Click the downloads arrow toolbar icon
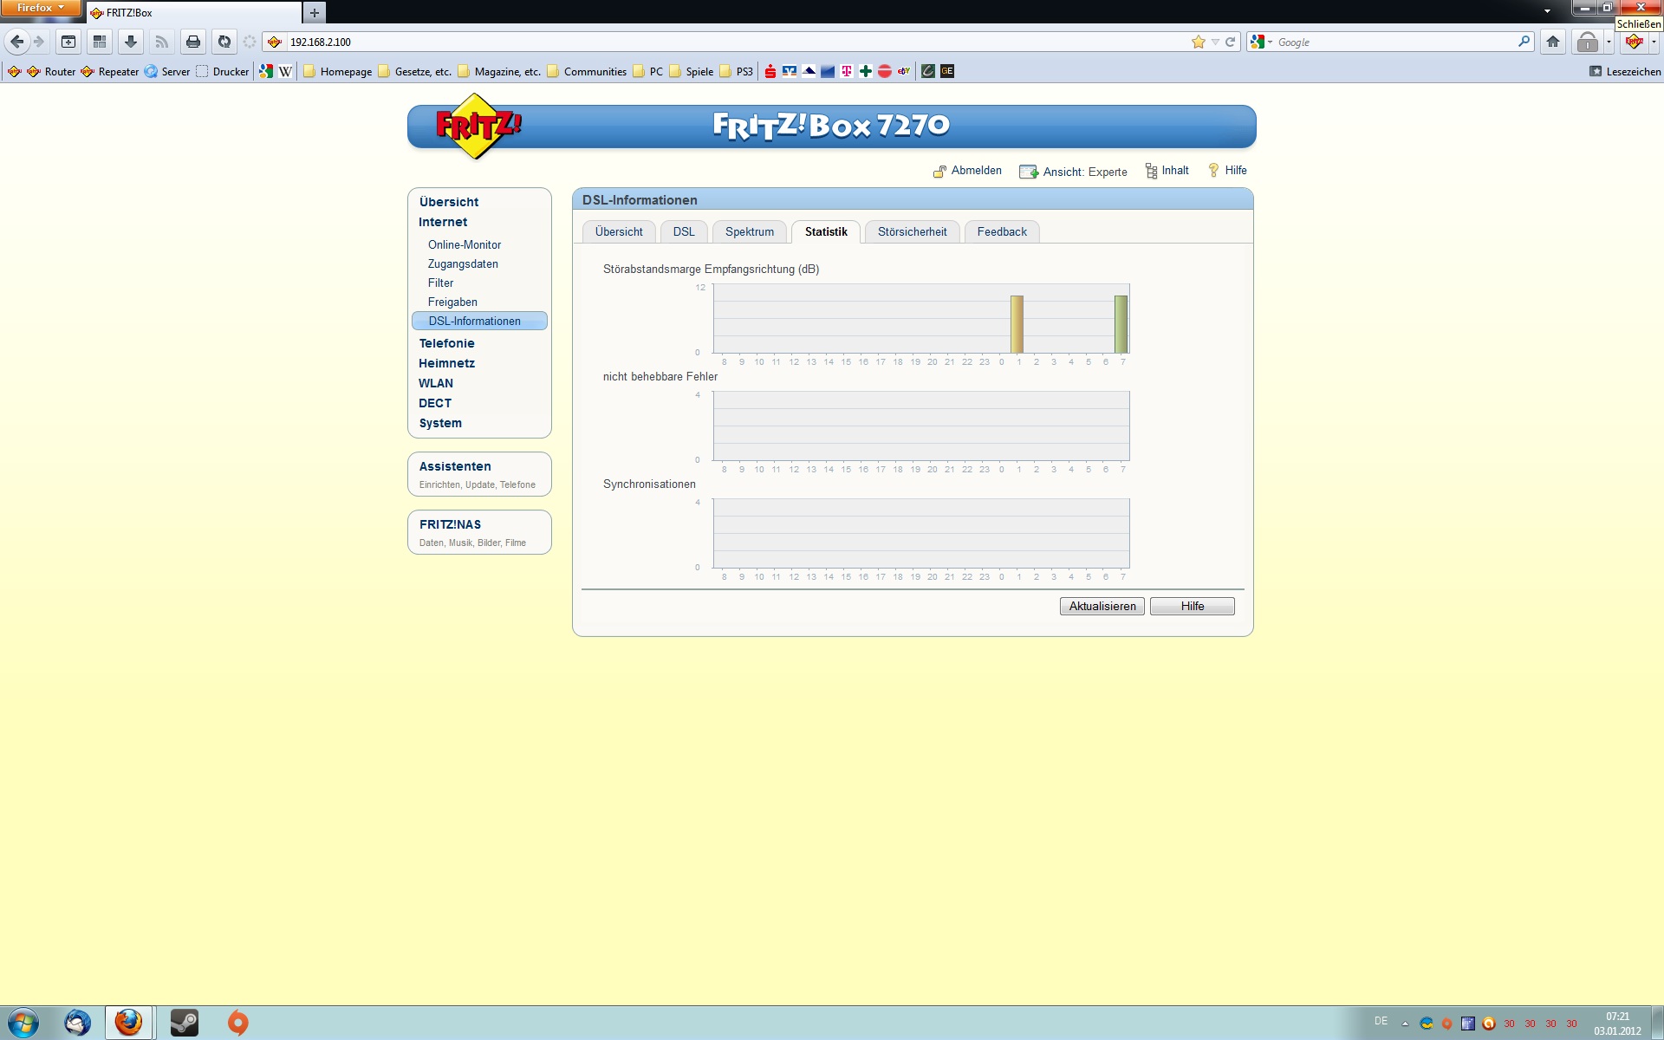 pos(131,42)
